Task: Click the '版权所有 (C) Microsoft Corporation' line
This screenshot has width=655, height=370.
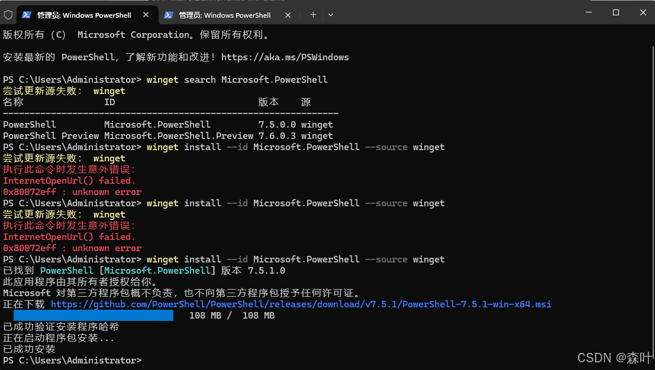Action: [x=135, y=35]
